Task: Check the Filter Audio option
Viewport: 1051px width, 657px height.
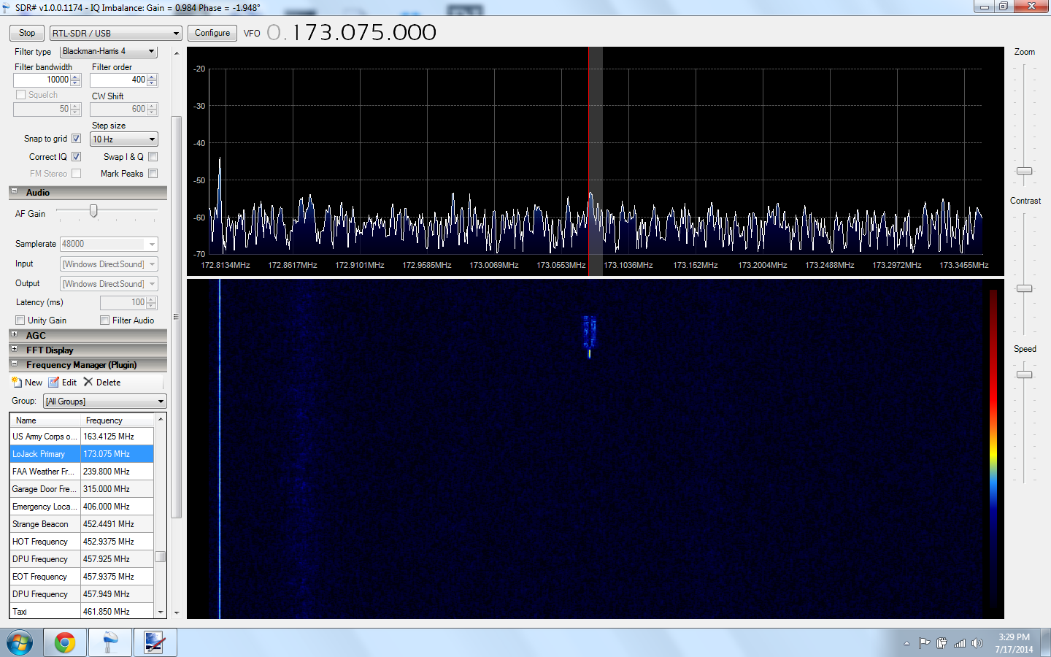Action: (x=104, y=320)
